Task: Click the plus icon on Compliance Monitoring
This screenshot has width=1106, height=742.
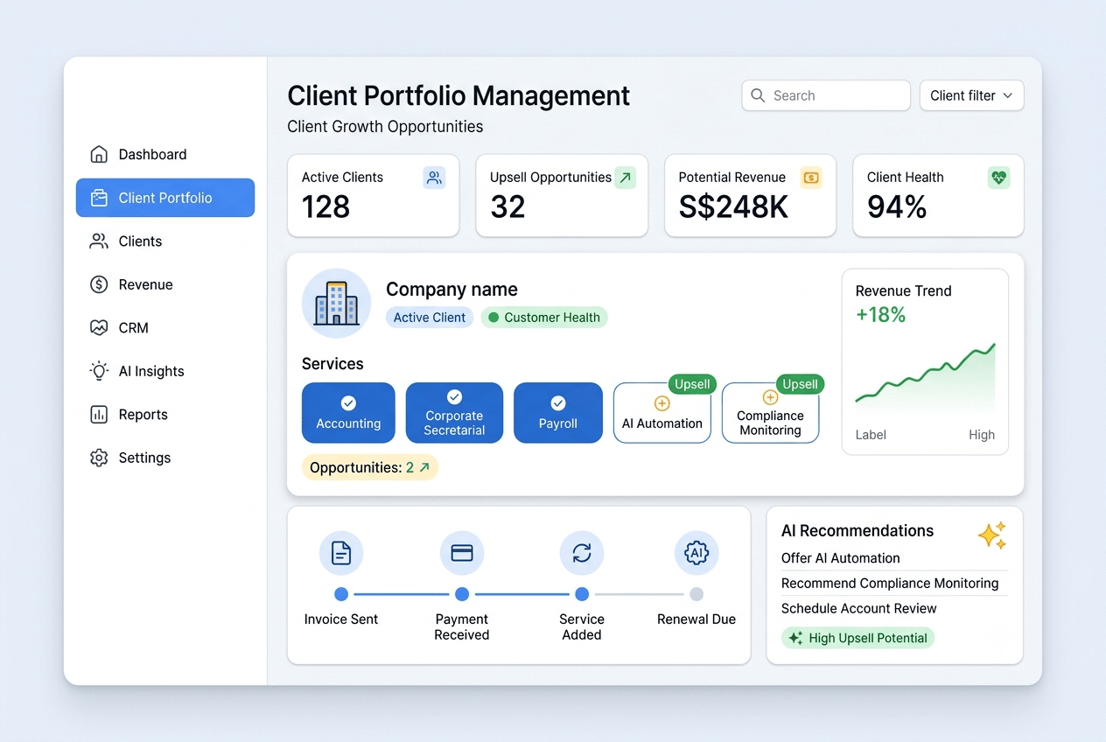Action: point(770,397)
